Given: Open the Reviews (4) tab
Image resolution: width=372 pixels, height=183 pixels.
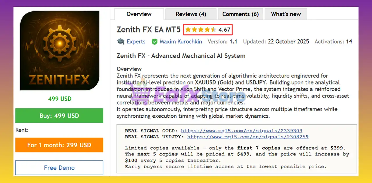Looking at the screenshot, I should [191, 14].
